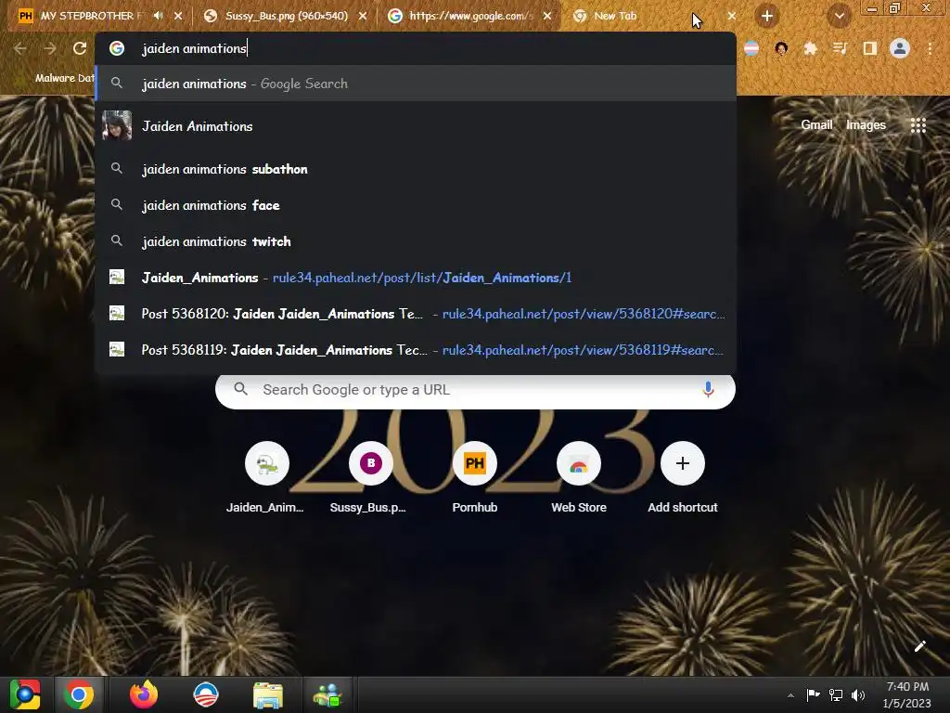Open the Gmail link
Image resolution: width=950 pixels, height=713 pixels.
pyautogui.click(x=816, y=125)
